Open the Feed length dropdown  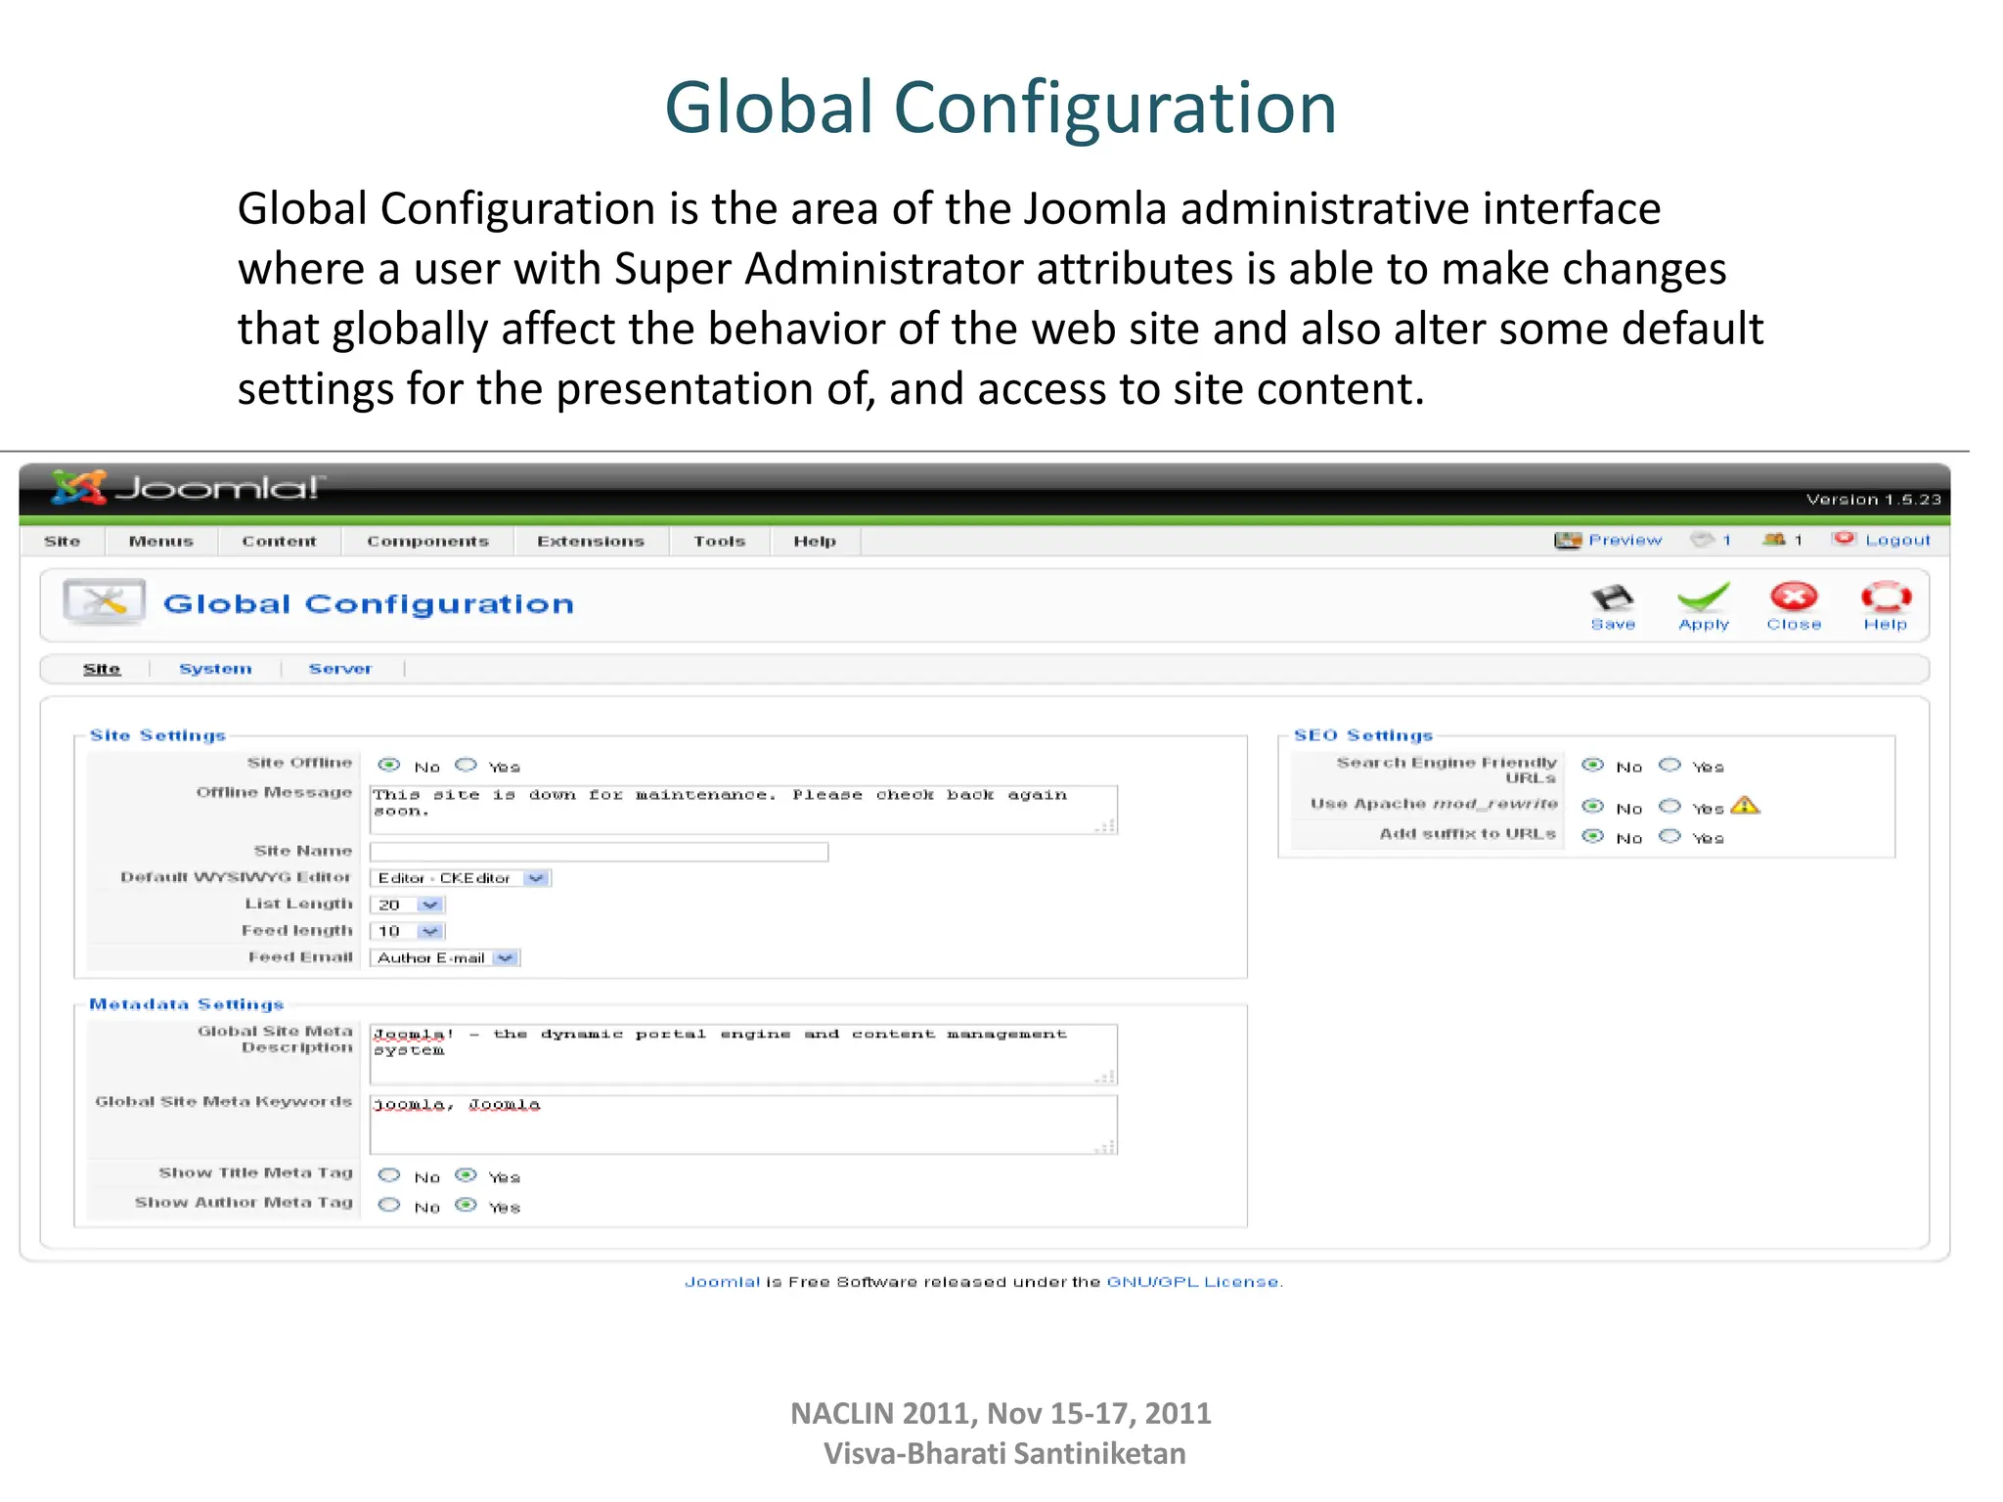[x=408, y=931]
